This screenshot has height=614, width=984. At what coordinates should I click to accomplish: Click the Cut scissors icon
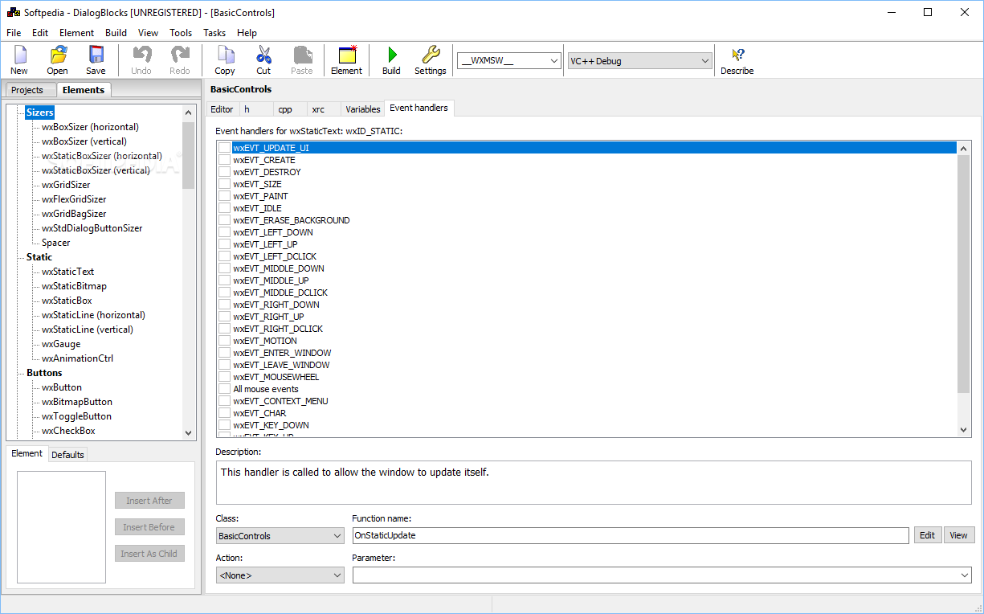[x=263, y=55]
